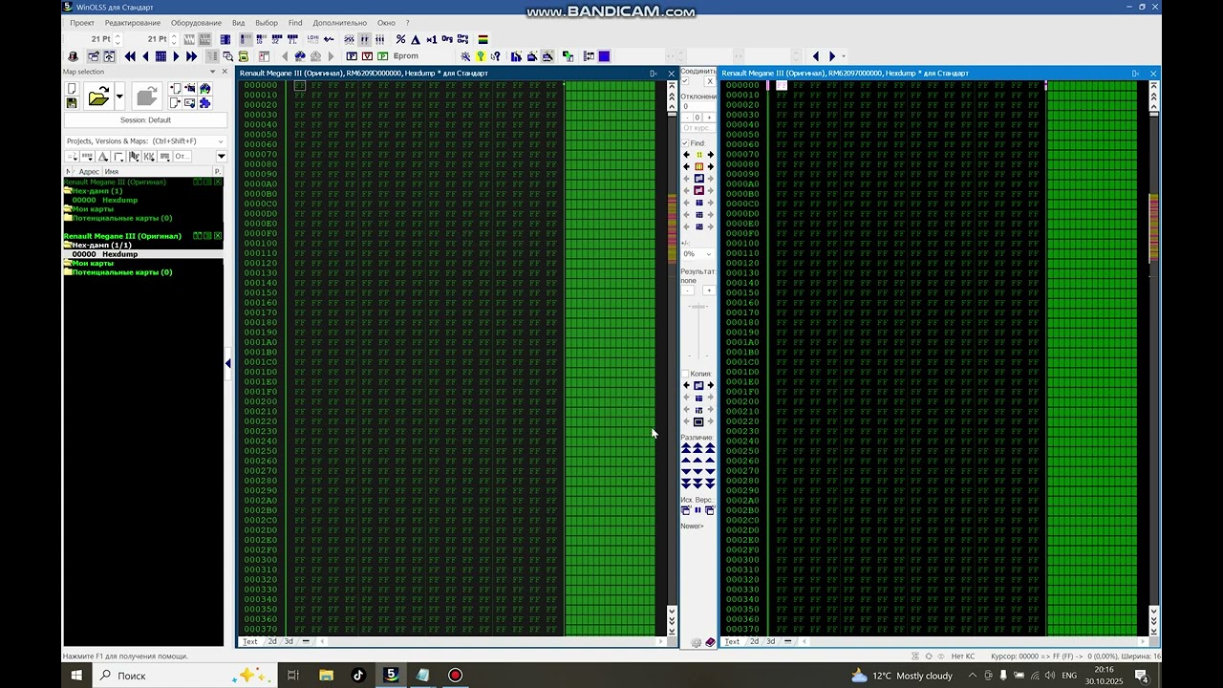
Task: Click new project blank page icon
Action: pyautogui.click(x=72, y=89)
